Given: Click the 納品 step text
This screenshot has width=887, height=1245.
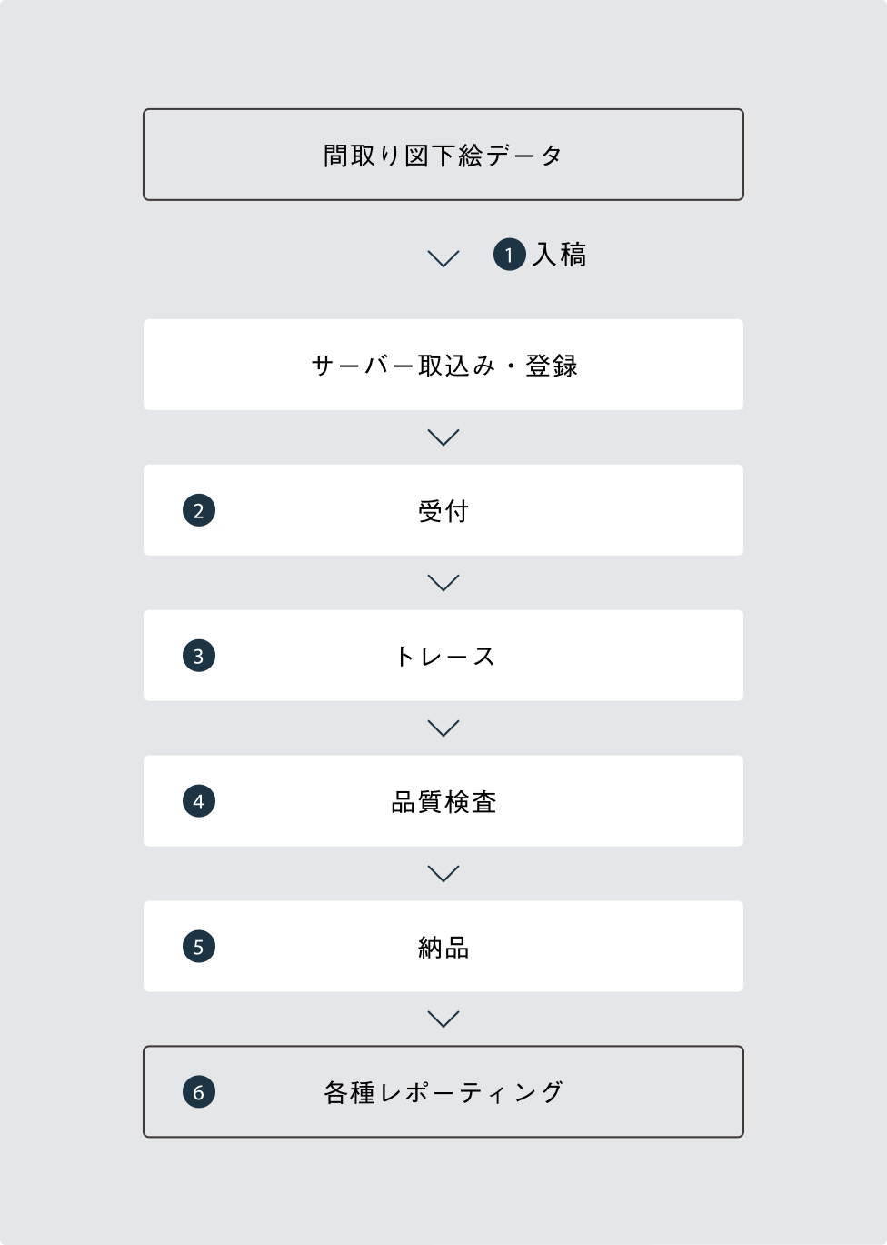Looking at the screenshot, I should coord(443,948).
